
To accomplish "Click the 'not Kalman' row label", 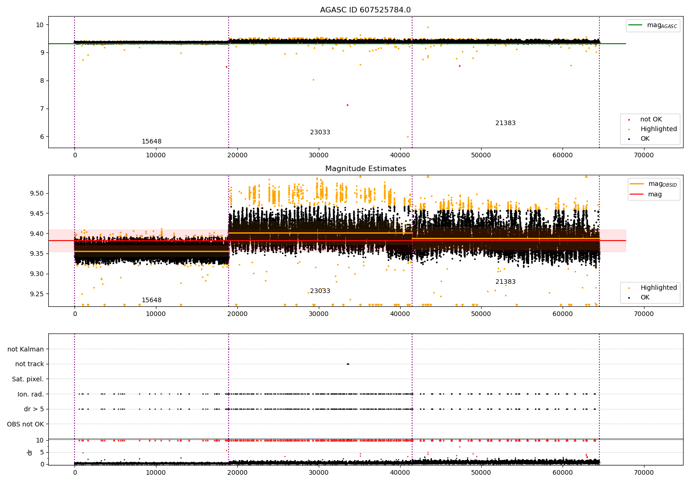I will (x=26, y=350).
